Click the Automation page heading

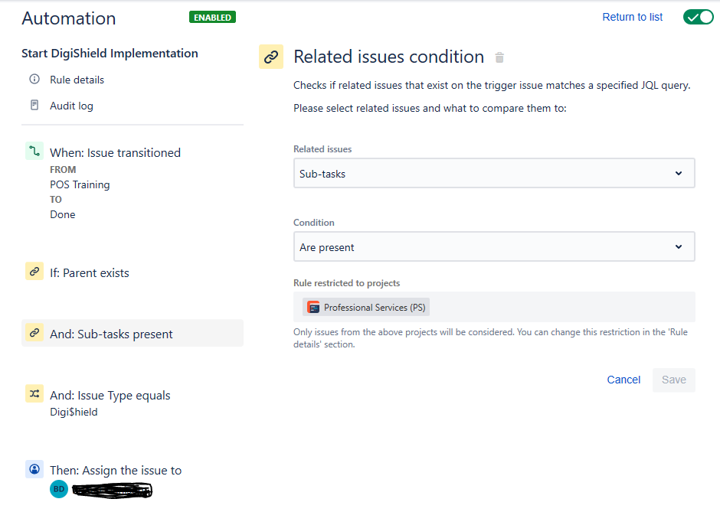point(69,18)
